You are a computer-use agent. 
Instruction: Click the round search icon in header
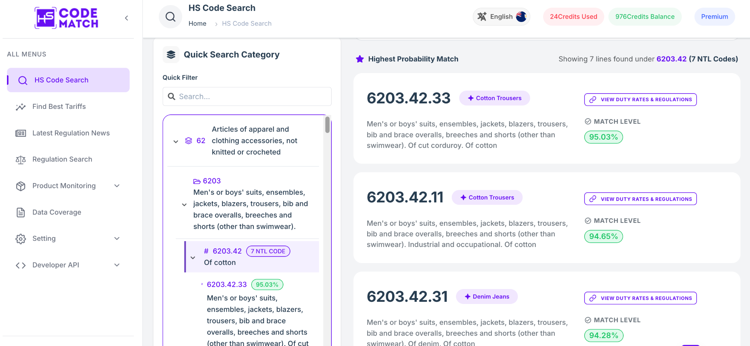click(170, 17)
